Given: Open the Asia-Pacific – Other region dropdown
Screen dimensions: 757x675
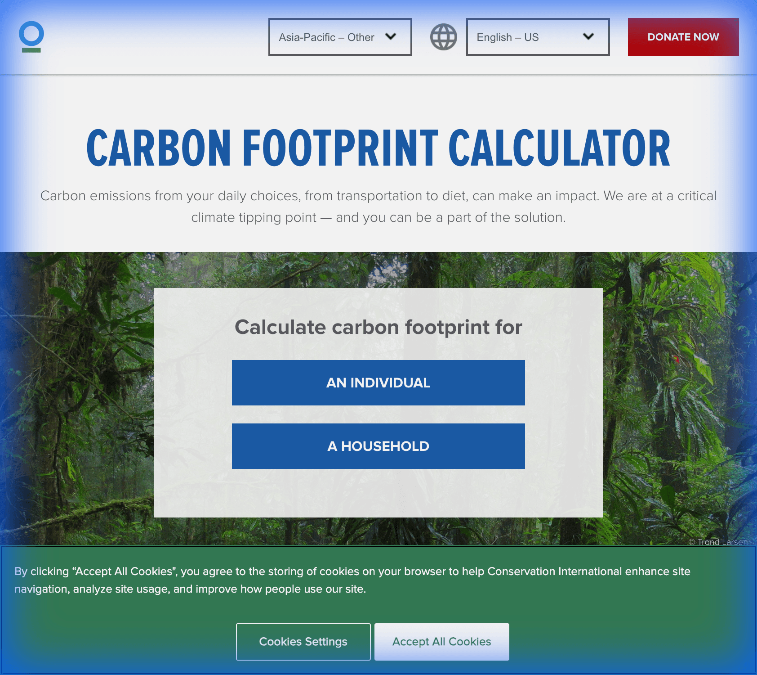Looking at the screenshot, I should [x=340, y=37].
